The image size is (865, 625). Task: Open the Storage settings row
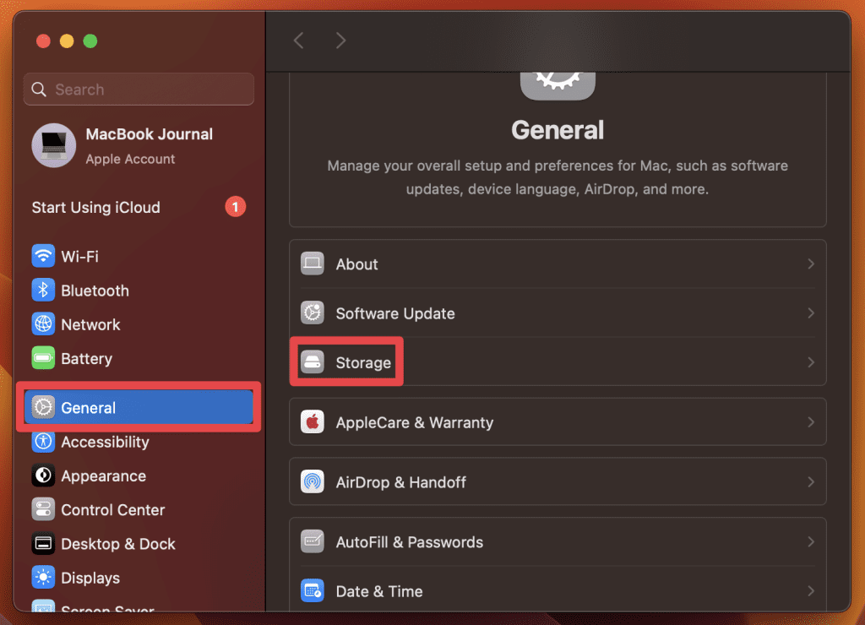[x=558, y=362]
